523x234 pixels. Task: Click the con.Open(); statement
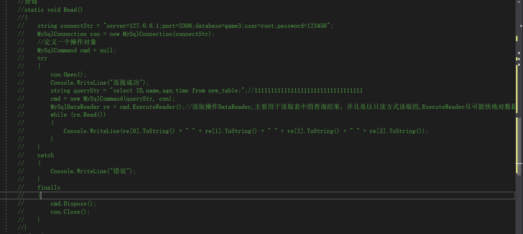pyautogui.click(x=68, y=74)
